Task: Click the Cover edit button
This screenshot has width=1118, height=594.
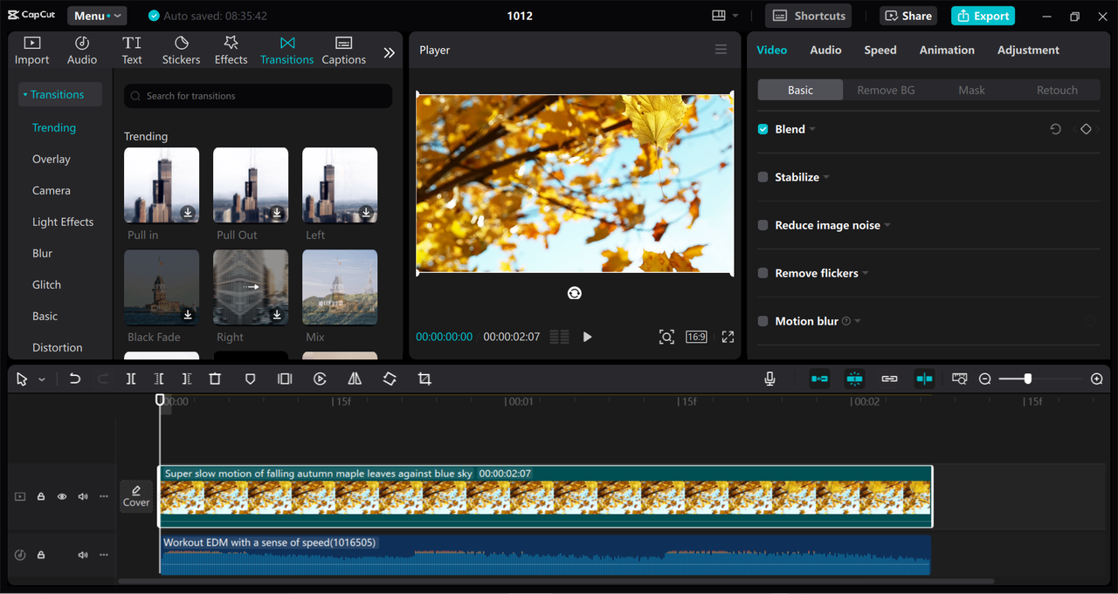Action: coord(136,496)
